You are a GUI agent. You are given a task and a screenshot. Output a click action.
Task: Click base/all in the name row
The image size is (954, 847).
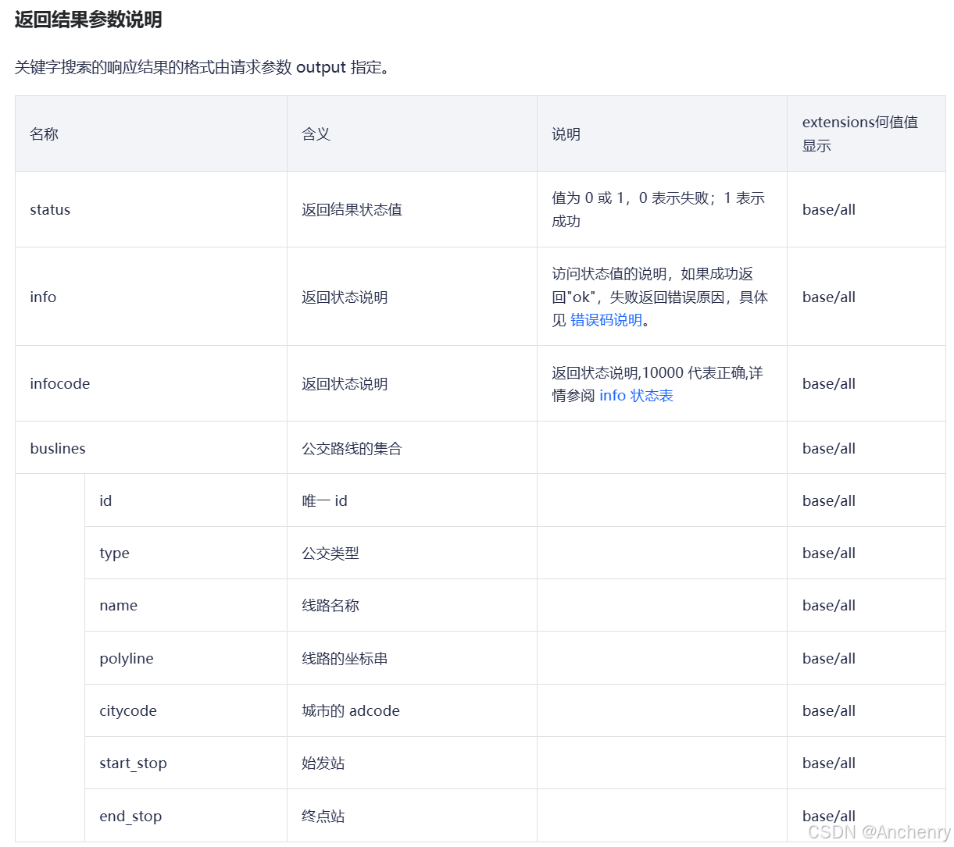tap(829, 605)
